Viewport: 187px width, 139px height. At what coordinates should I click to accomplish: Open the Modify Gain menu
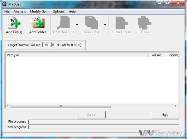(39, 12)
